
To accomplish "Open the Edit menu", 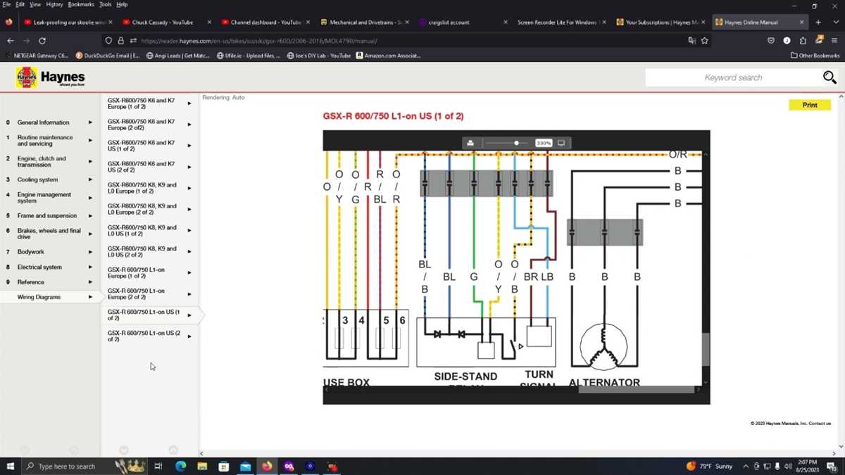I will tap(20, 4).
